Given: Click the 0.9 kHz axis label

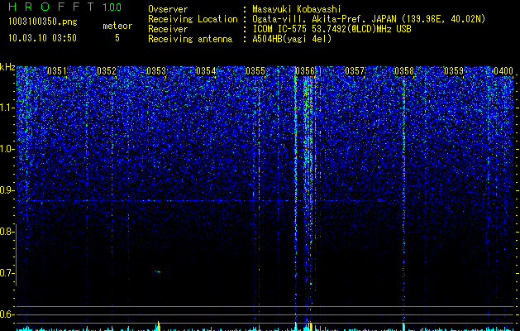Looking at the screenshot, I should tap(7, 190).
